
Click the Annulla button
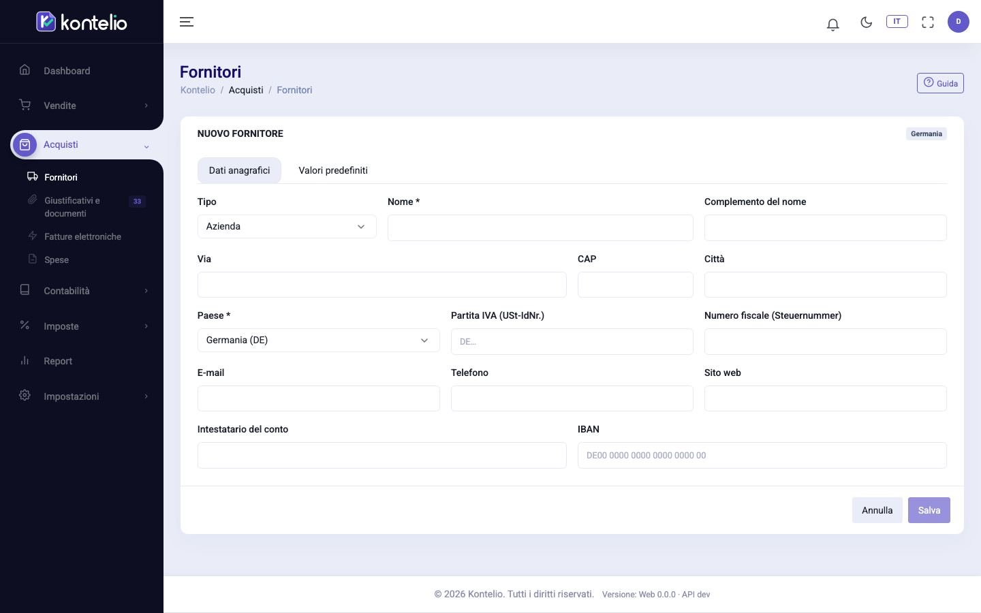pyautogui.click(x=877, y=510)
